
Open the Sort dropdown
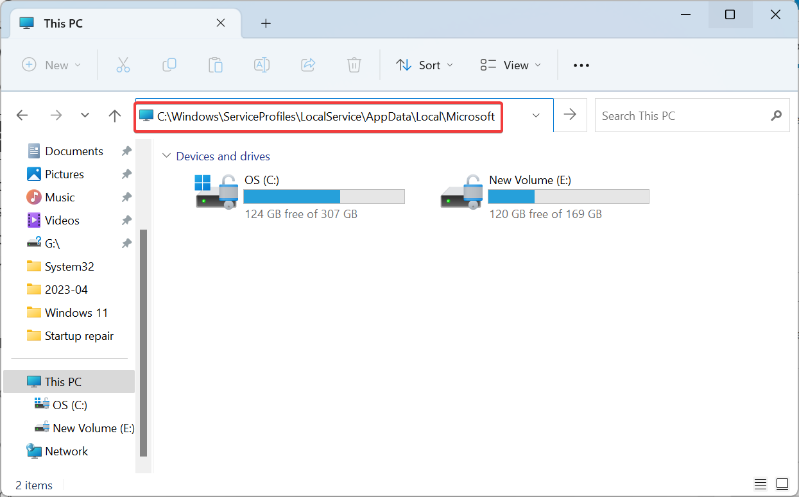[424, 65]
